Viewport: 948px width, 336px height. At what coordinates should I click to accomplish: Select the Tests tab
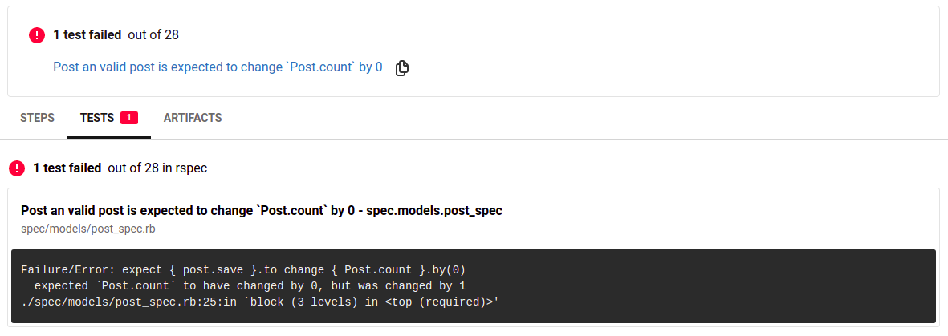(x=96, y=118)
